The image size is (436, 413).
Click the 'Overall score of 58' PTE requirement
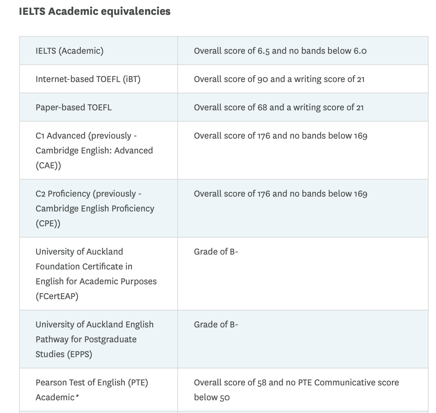pos(296,383)
